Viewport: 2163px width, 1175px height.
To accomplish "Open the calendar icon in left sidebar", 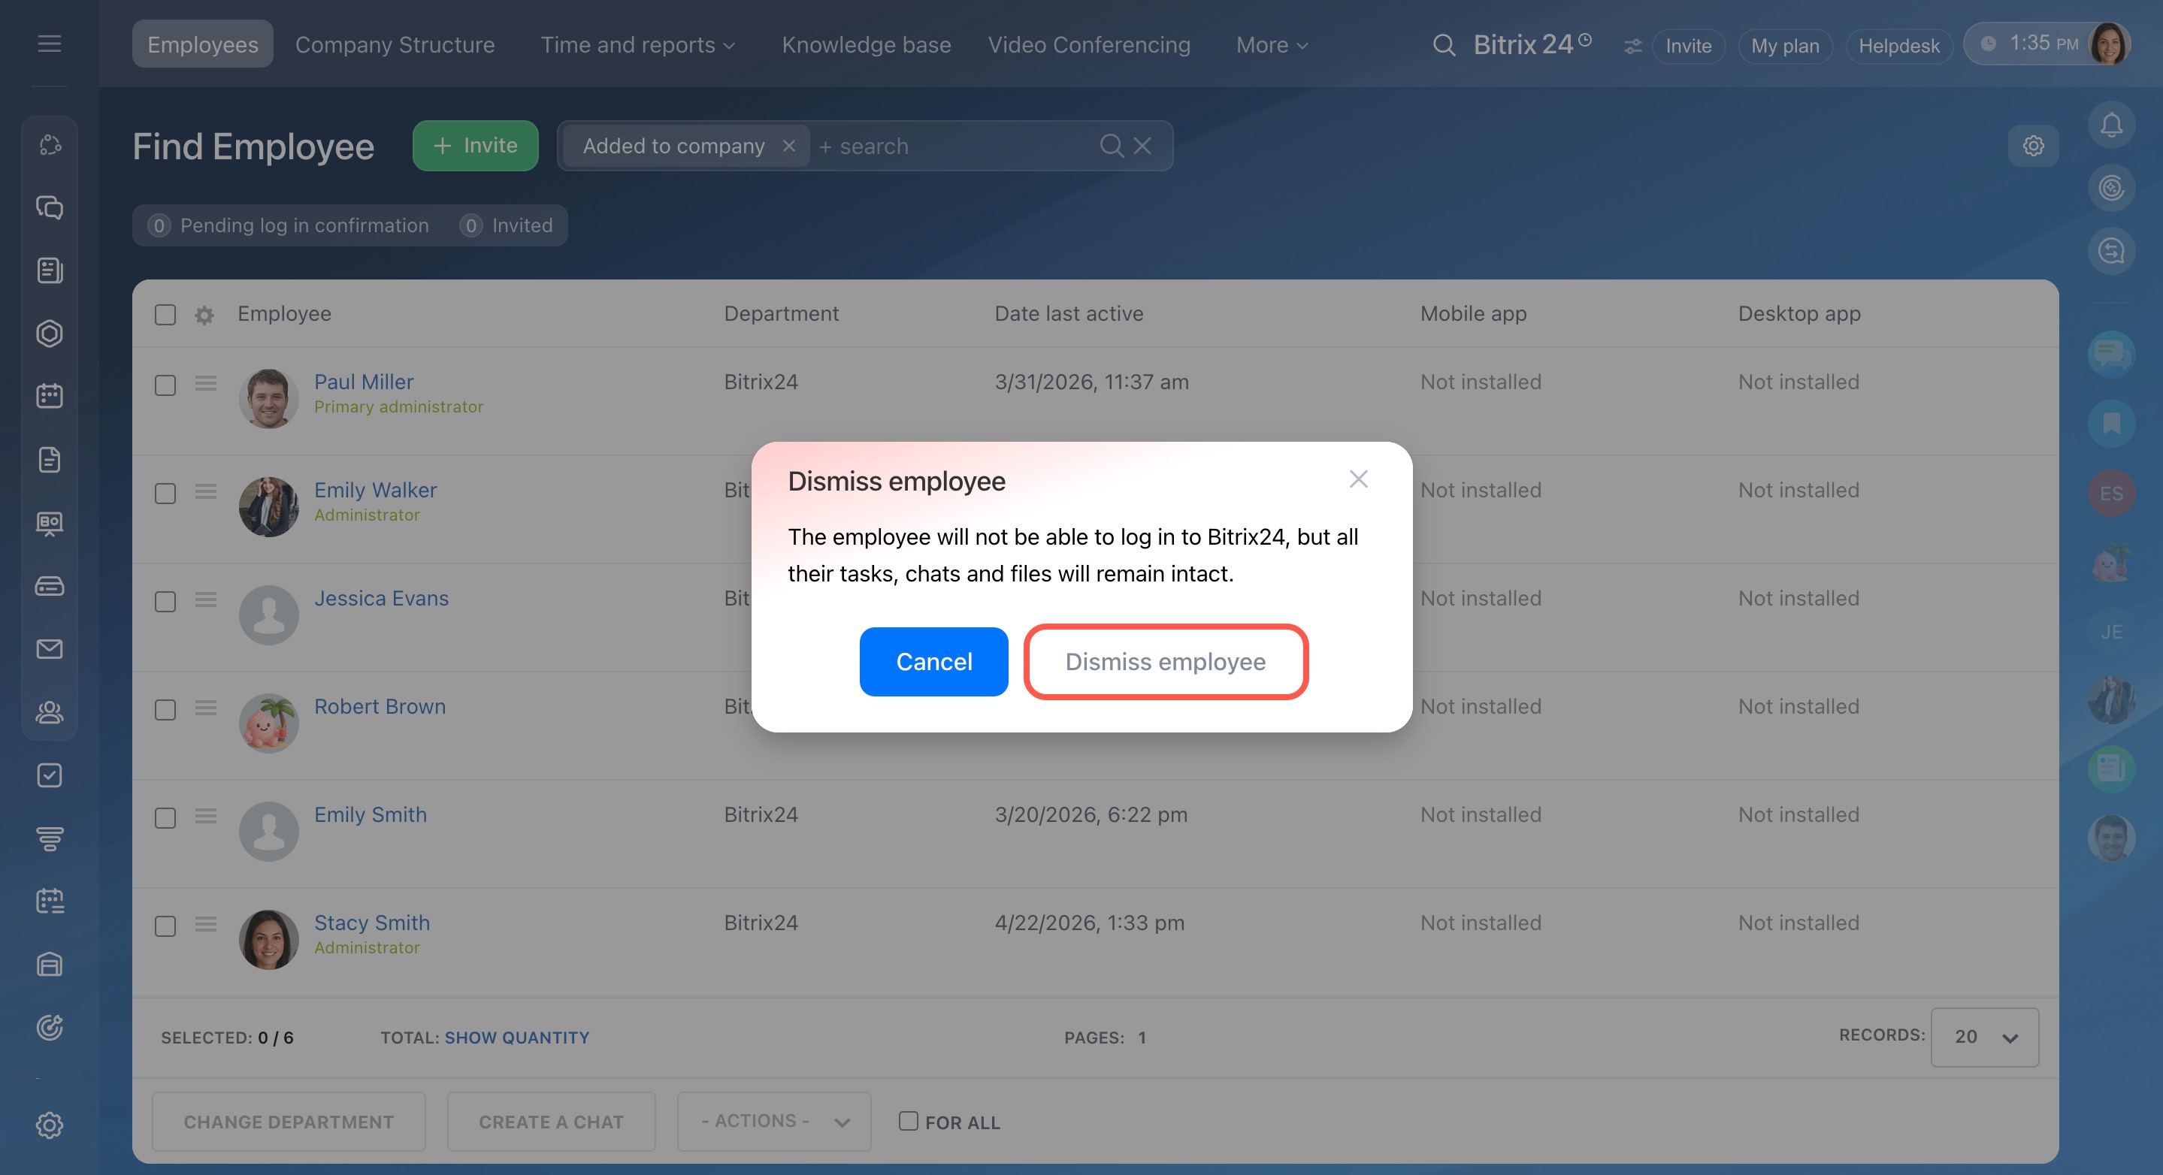I will (x=50, y=396).
